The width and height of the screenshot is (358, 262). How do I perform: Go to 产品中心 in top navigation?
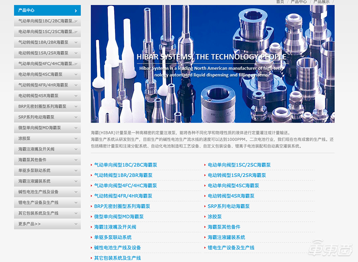[298, 2]
